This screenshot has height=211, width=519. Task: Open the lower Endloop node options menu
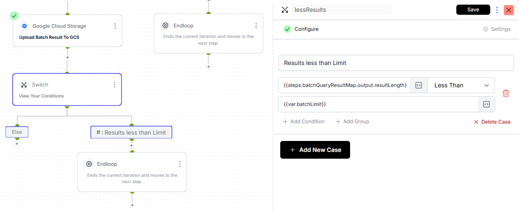179,164
